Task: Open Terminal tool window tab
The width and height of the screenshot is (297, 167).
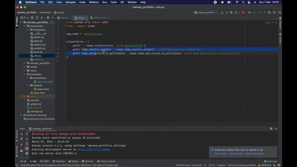Action: [x=87, y=161]
